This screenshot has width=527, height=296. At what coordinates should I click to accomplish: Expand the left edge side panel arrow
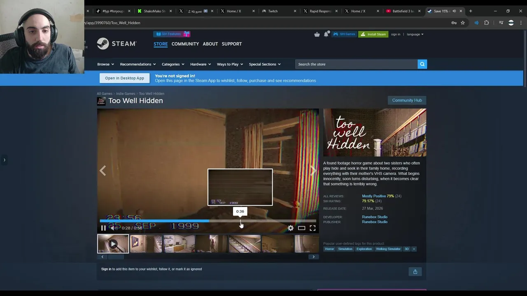(x=4, y=160)
